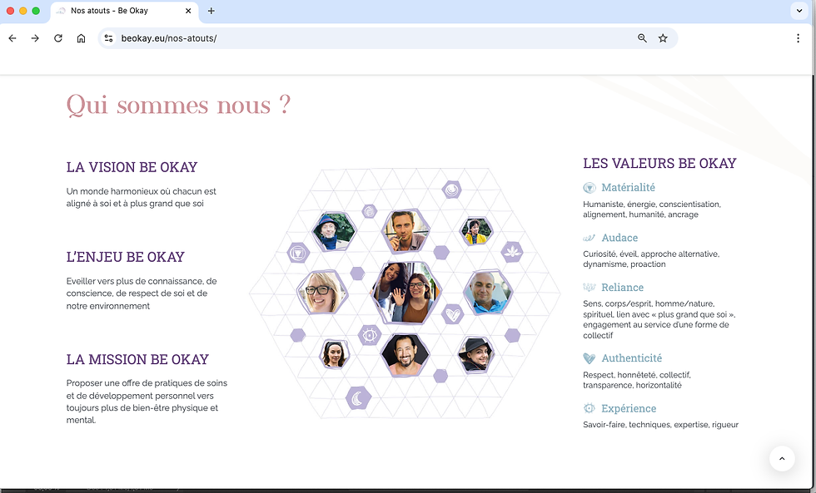
Task: Click the Matérialité diamond icon
Action: tap(590, 188)
